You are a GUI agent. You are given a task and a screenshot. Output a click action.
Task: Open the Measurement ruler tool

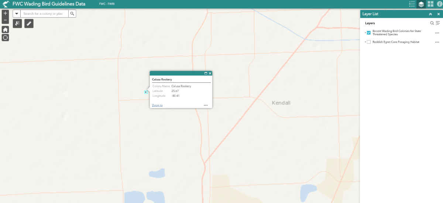[x=29, y=24]
